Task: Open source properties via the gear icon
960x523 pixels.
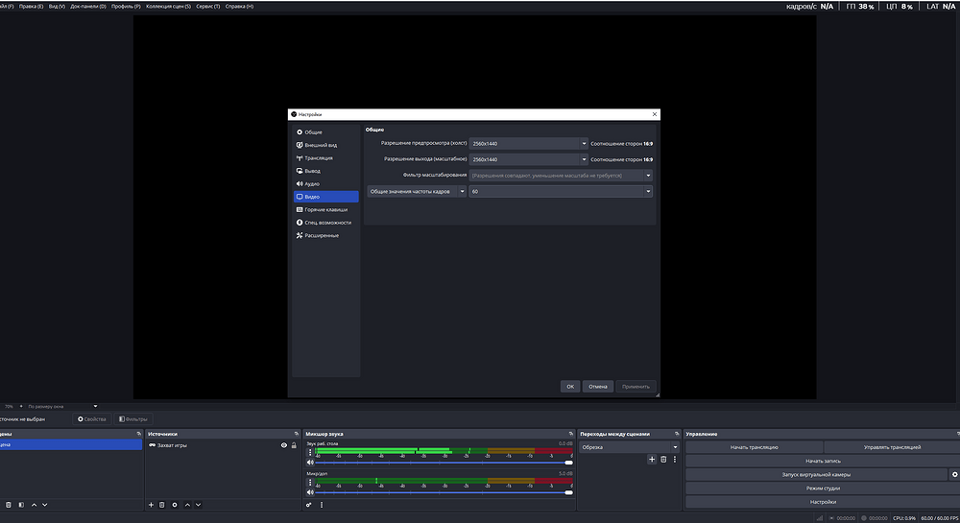Action: [x=175, y=504]
